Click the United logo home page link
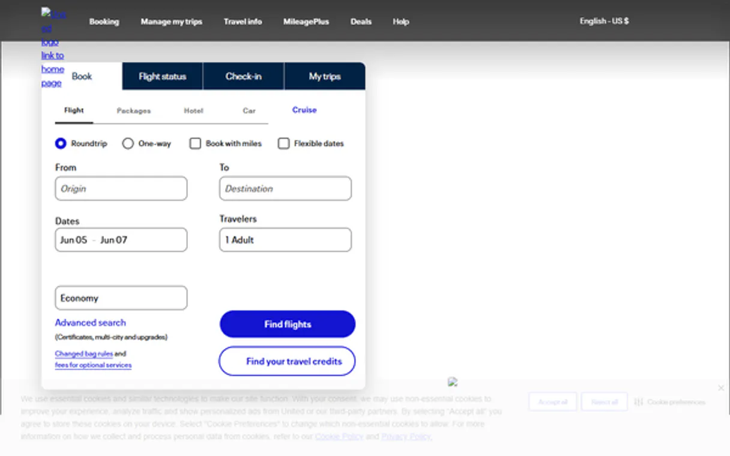The image size is (730, 456). pos(53,48)
